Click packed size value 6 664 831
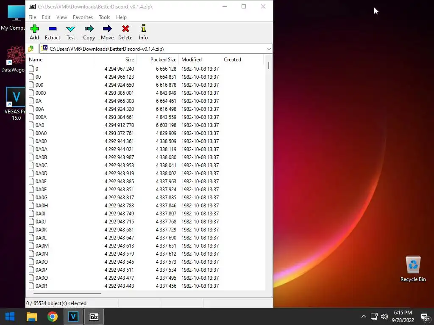Screen dimensions: 434x325 tap(166, 77)
